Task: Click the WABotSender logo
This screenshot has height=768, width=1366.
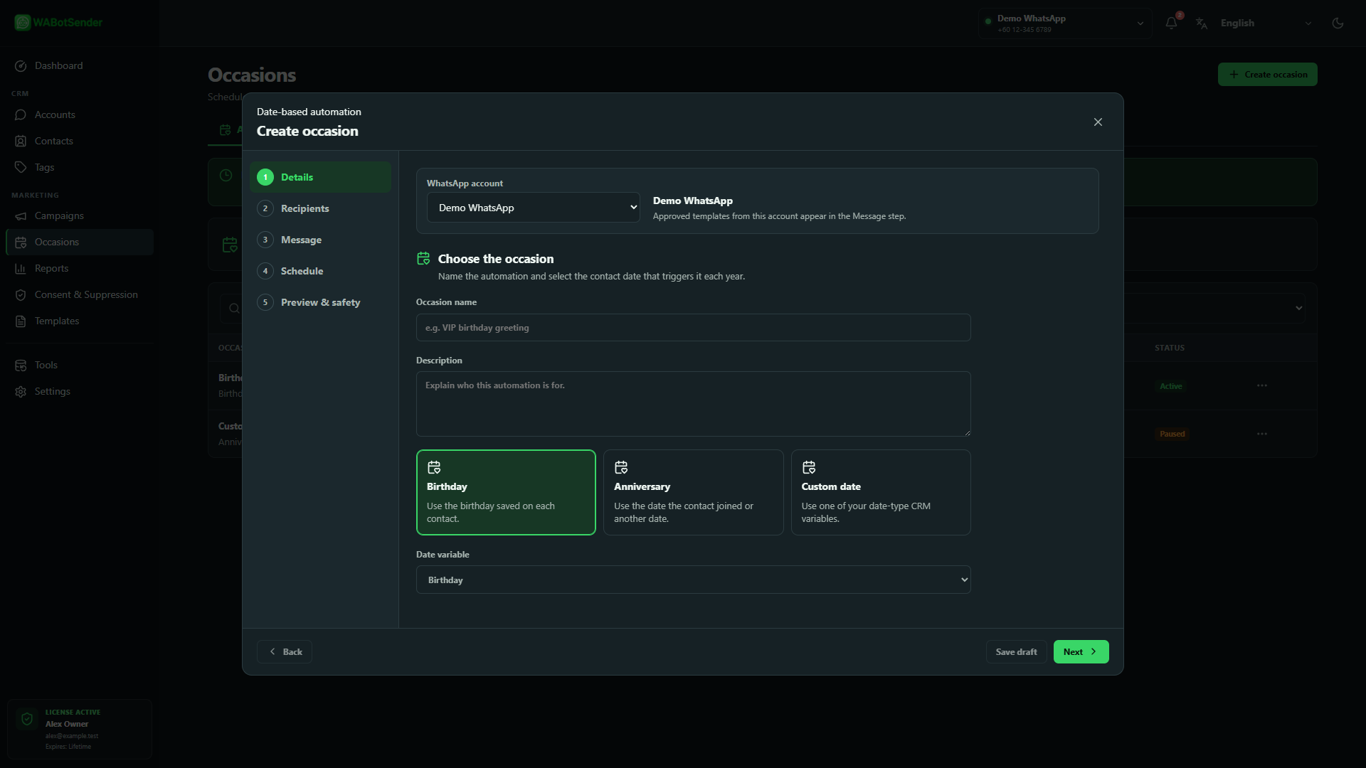Action: (x=58, y=22)
